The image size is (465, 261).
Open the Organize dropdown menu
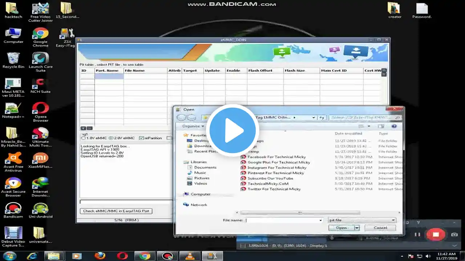[193, 126]
